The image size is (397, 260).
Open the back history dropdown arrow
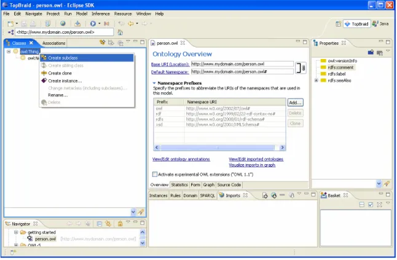(137, 23)
